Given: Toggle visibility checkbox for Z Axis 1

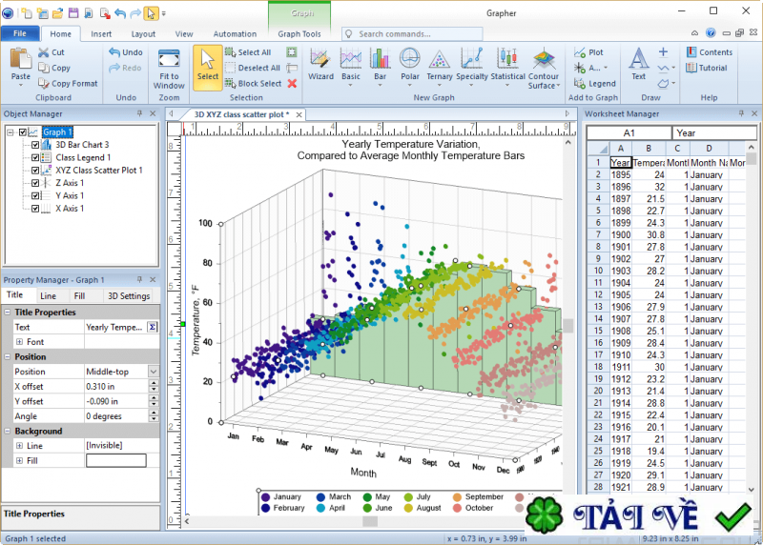Looking at the screenshot, I should click(x=35, y=183).
